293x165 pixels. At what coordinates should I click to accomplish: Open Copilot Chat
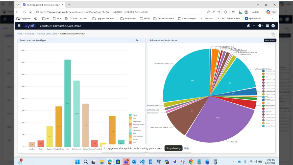pyautogui.click(x=271, y=12)
